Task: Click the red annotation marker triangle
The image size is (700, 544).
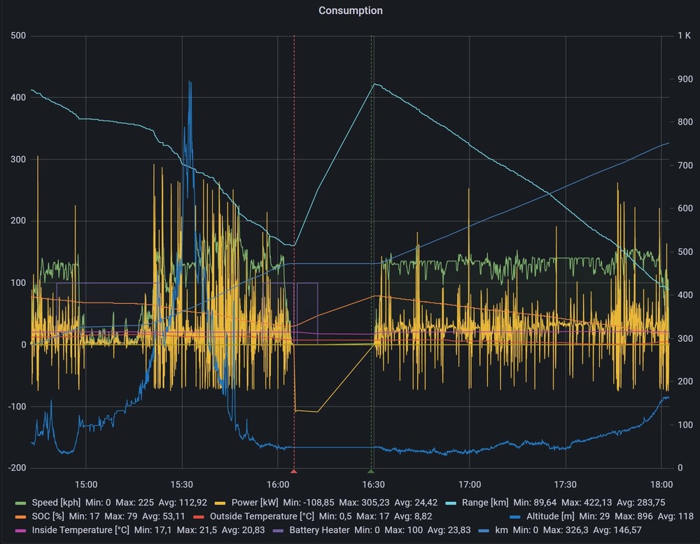Action: pos(294,471)
